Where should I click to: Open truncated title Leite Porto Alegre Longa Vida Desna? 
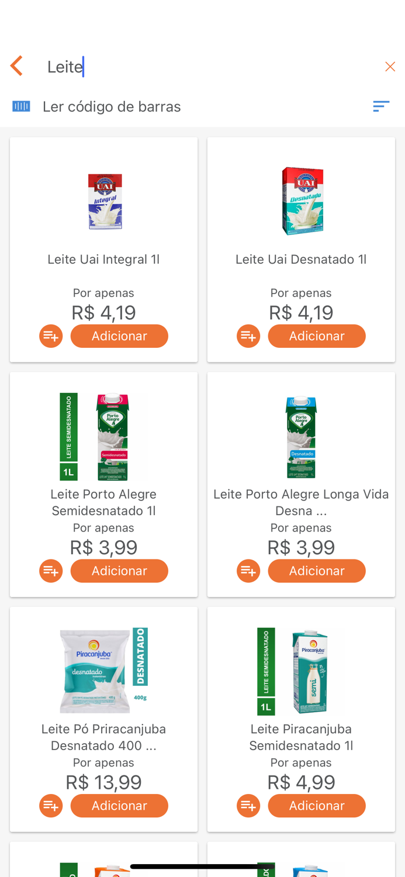(x=301, y=502)
